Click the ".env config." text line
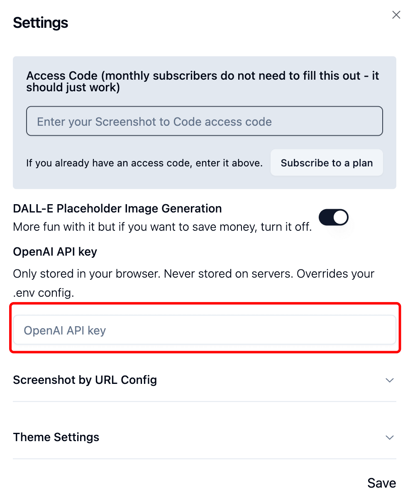Image resolution: width=415 pixels, height=498 pixels. [44, 293]
